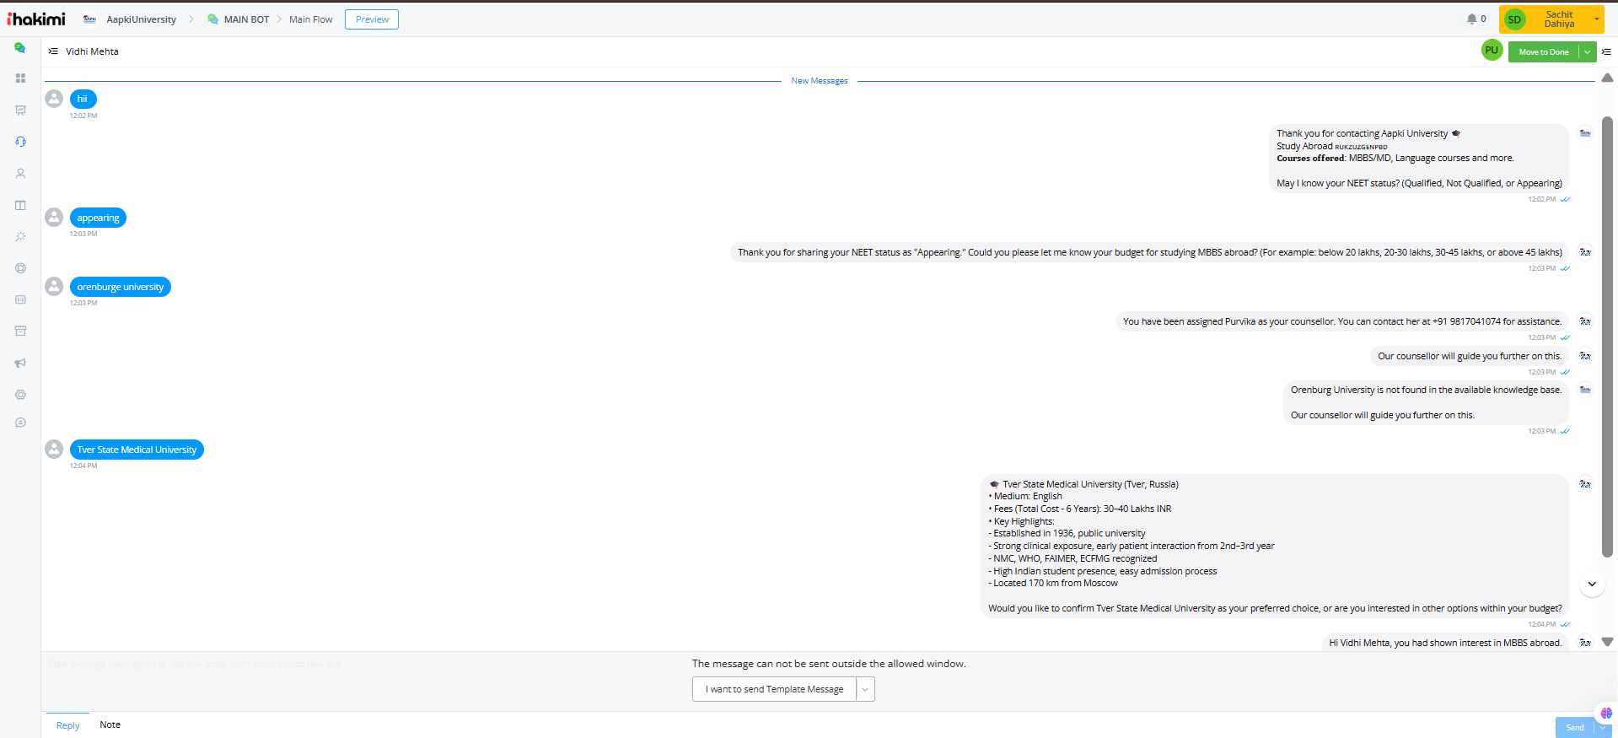Click the 'Orenburg University is not found' message
This screenshot has width=1618, height=738.
[x=1426, y=402]
